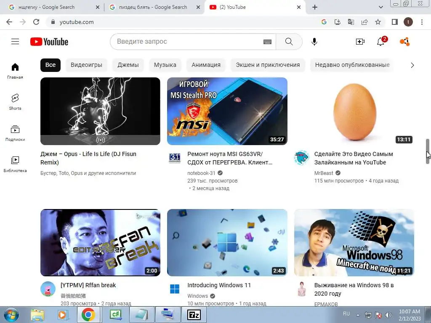Select the Музыка filter chip
Image resolution: width=431 pixels, height=323 pixels.
click(x=165, y=65)
